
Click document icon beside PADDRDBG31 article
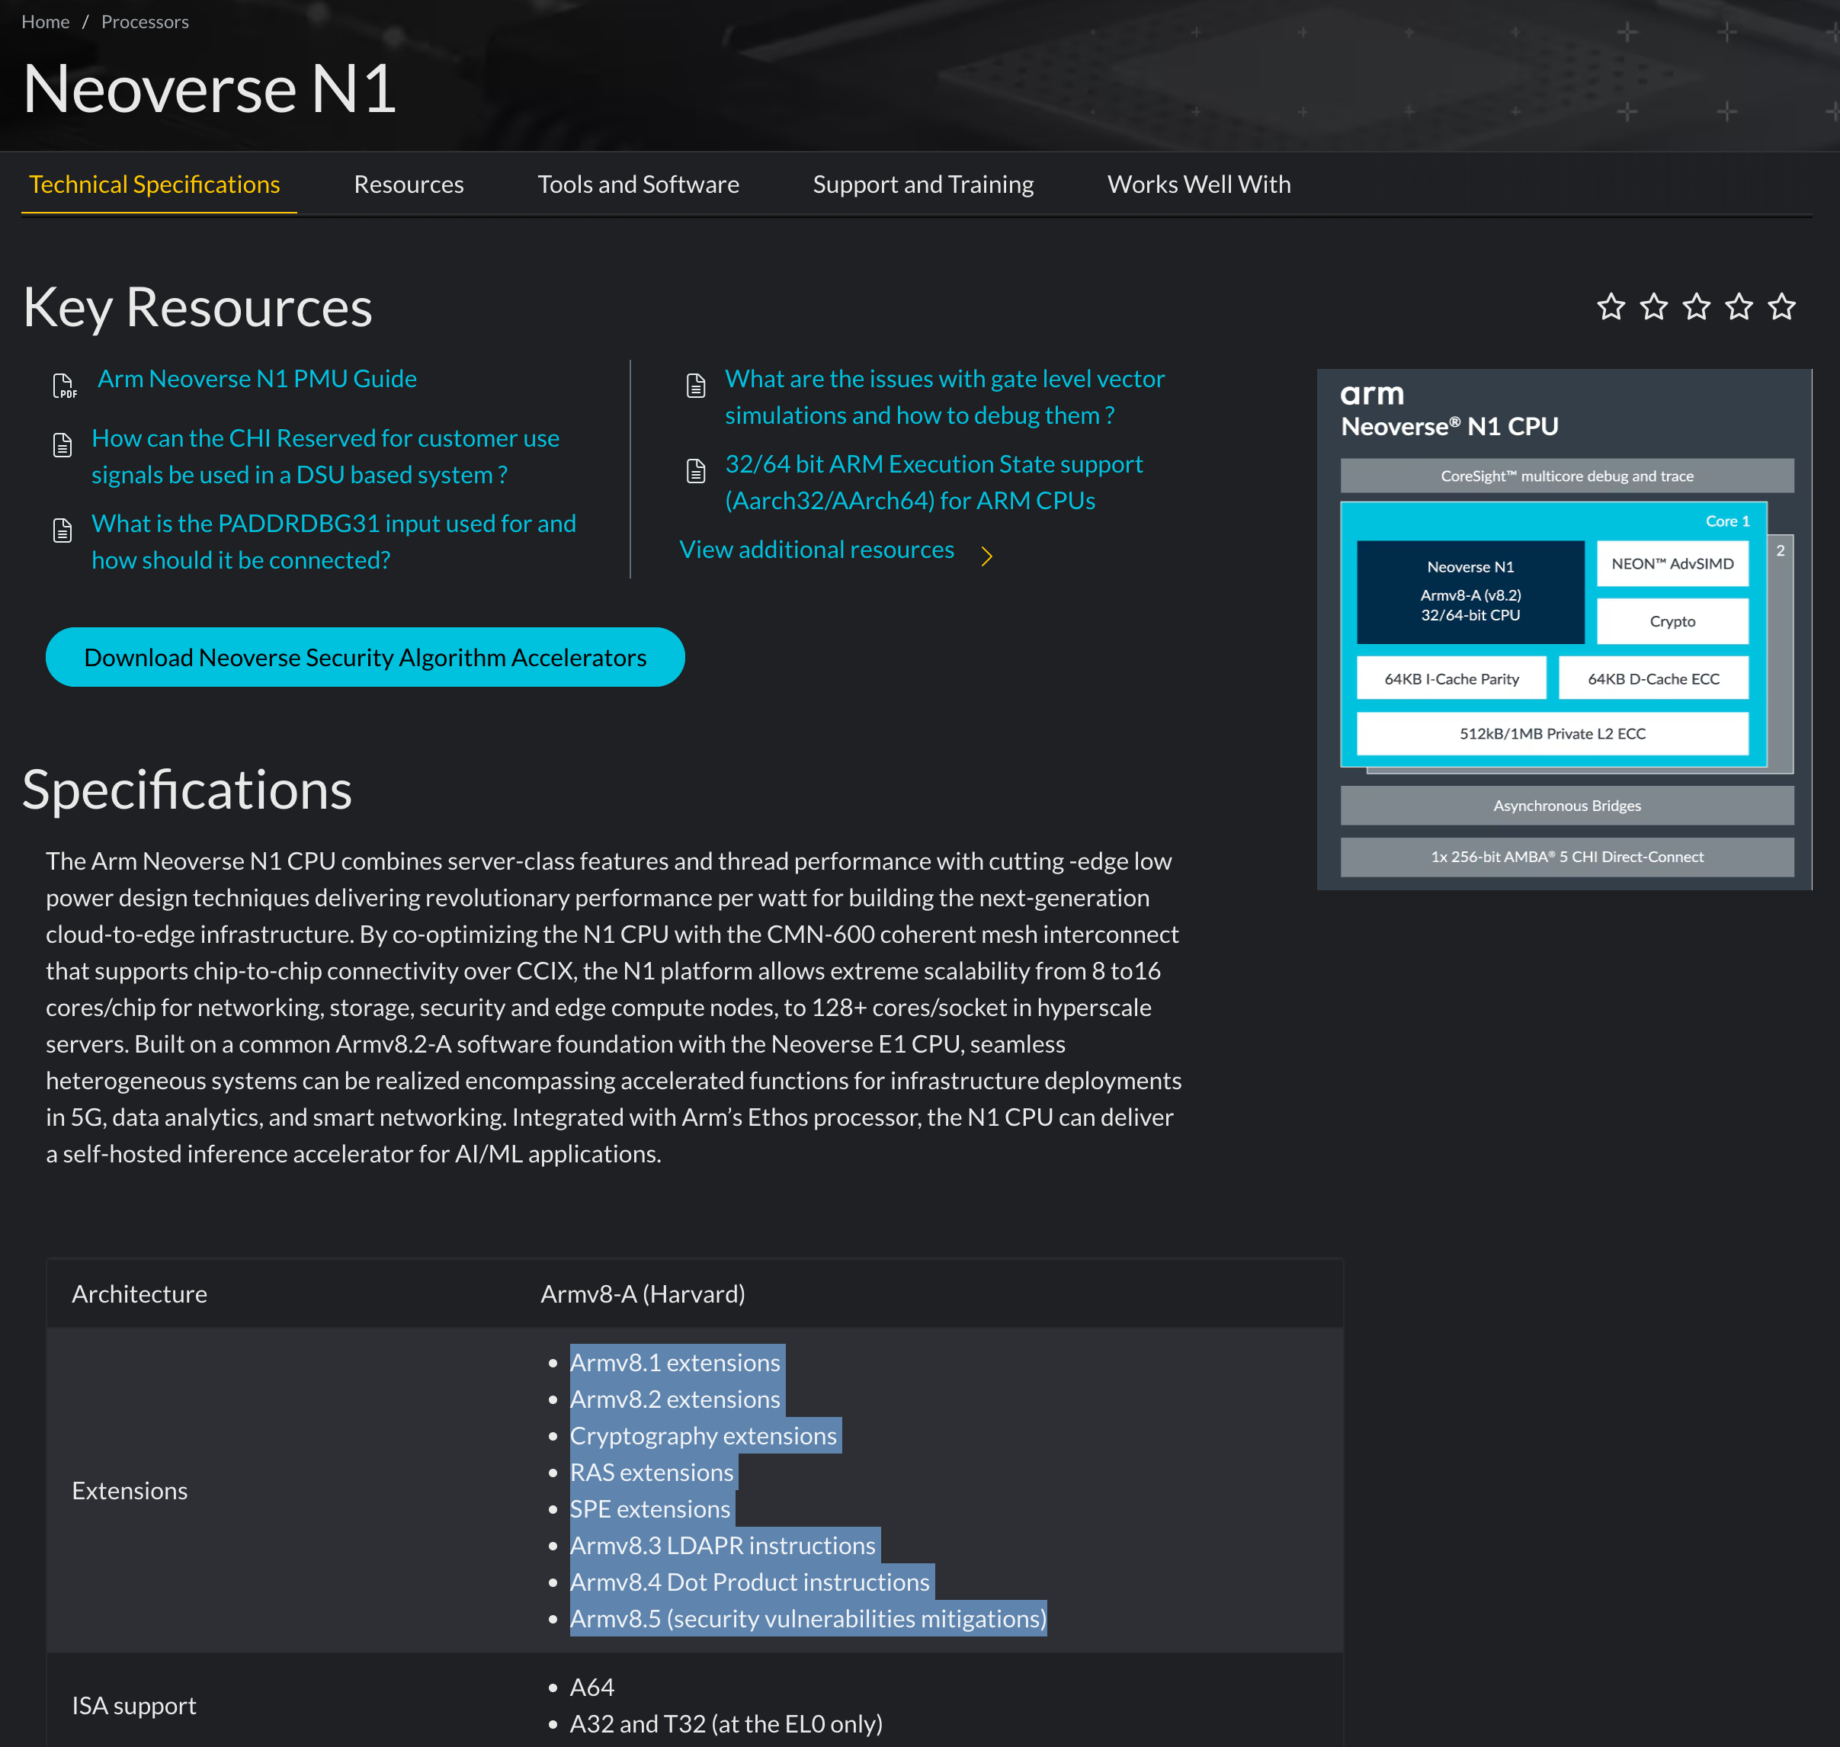(63, 530)
